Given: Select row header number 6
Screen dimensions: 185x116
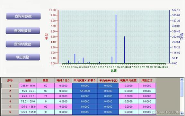Looking at the screenshot, I should pos(10,112).
